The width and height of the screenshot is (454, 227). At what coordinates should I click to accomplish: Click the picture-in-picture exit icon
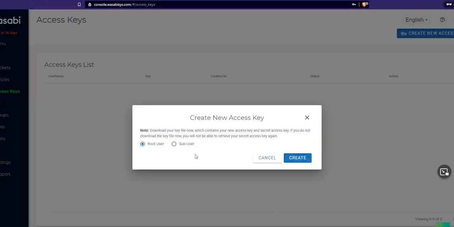tap(444, 172)
